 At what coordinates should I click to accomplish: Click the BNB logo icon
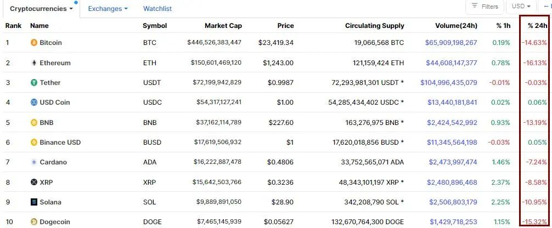pyautogui.click(x=34, y=123)
